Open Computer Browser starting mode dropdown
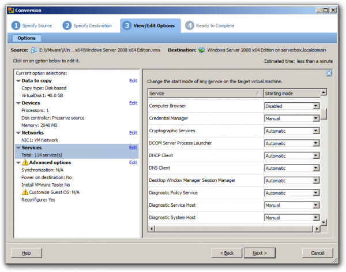 tap(316, 106)
